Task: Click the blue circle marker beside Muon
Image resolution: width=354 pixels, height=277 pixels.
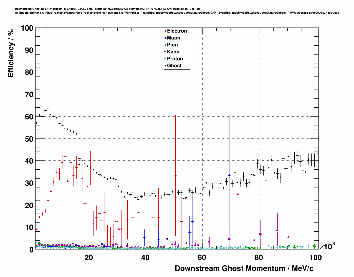Action: (x=166, y=38)
